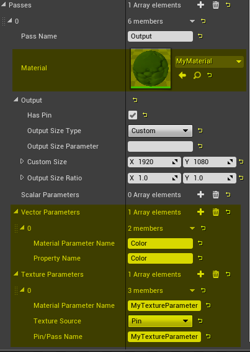Screen dimensions: 250x352
Task: Click the MyMaterial preview thumbnail
Action: tap(151, 68)
